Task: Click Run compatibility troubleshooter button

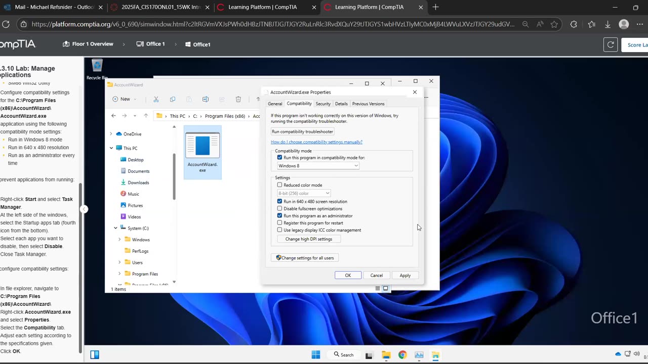Action: point(302,131)
